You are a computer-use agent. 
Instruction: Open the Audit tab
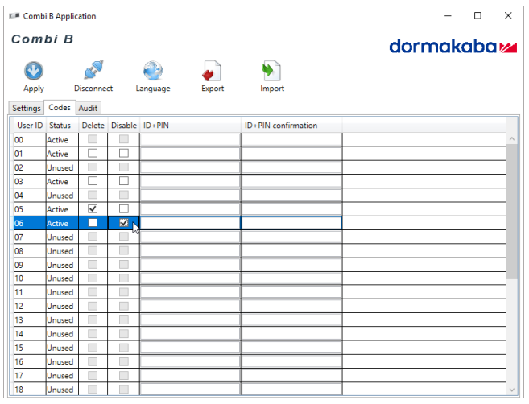click(x=89, y=108)
